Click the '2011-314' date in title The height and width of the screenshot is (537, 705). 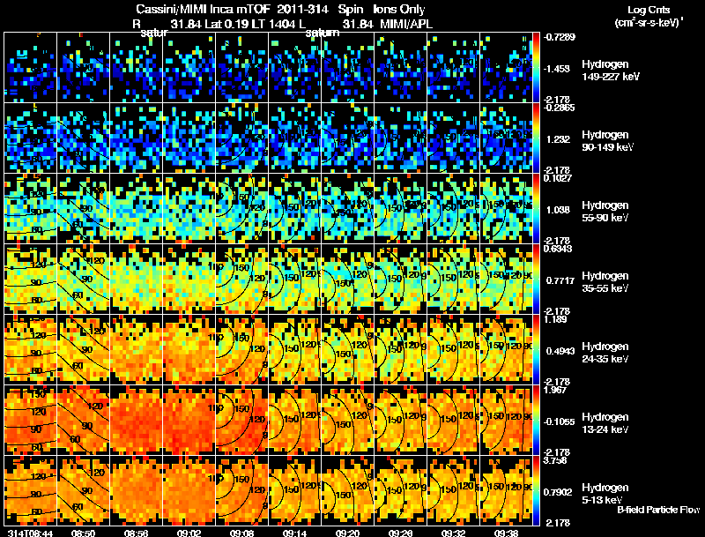click(302, 9)
